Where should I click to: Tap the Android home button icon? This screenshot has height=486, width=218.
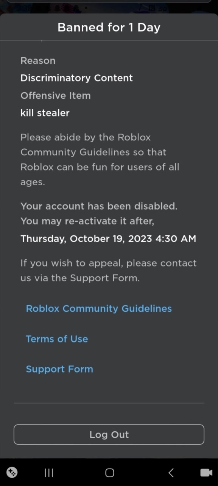point(110,473)
